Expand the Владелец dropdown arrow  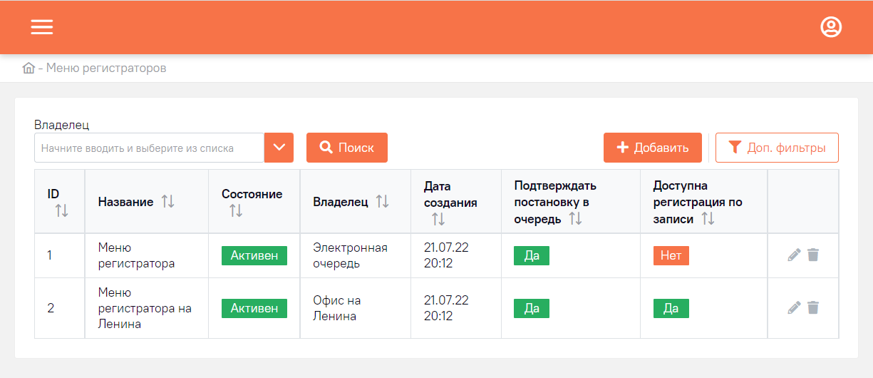coord(279,148)
